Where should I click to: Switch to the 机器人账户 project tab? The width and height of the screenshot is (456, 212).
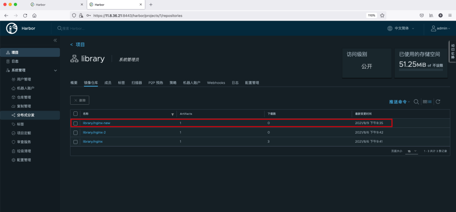[192, 83]
